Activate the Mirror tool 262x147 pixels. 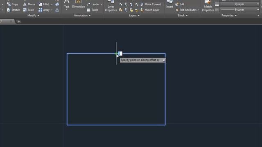(29, 4)
